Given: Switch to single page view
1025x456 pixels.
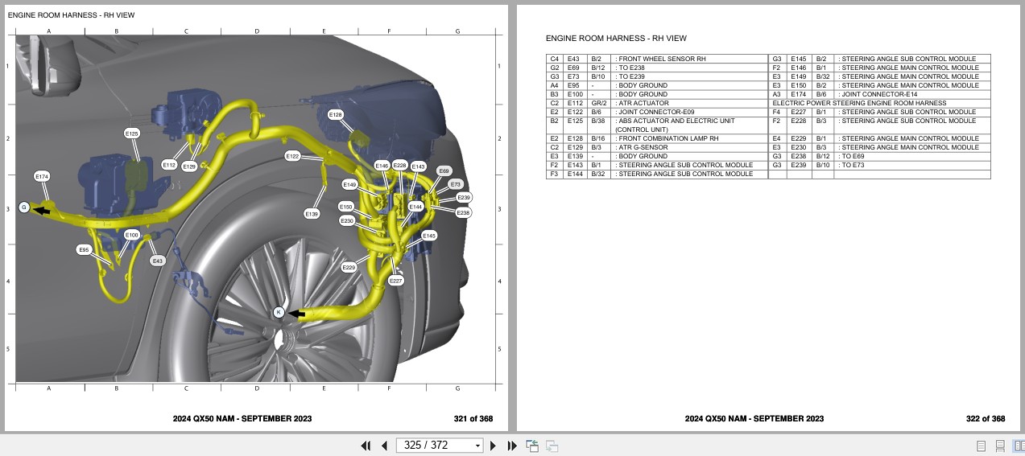Looking at the screenshot, I should [x=981, y=446].
